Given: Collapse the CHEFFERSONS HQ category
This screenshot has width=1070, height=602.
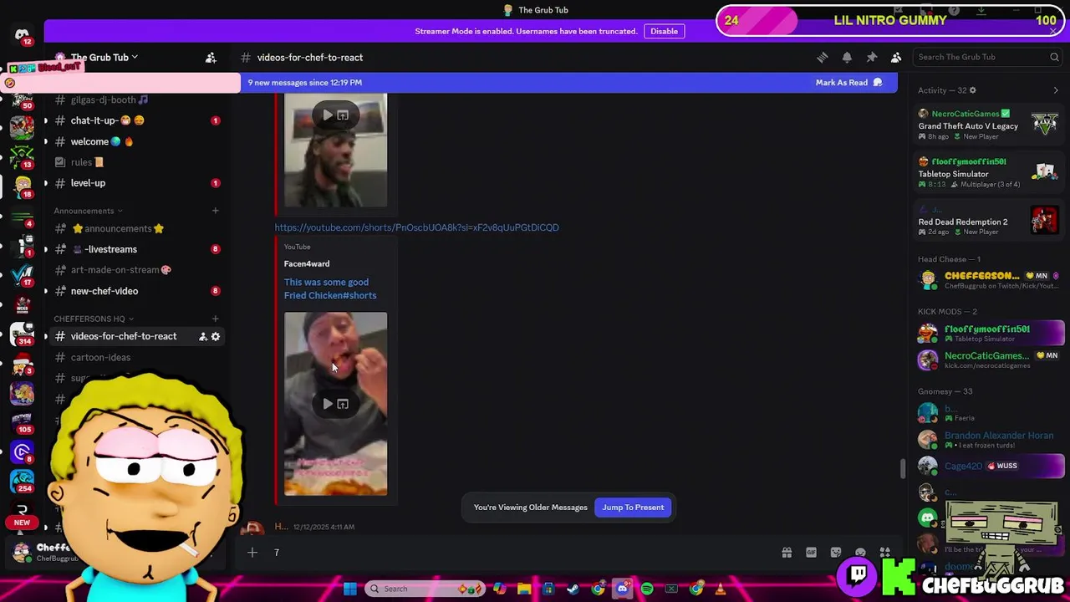Looking at the screenshot, I should [x=94, y=319].
